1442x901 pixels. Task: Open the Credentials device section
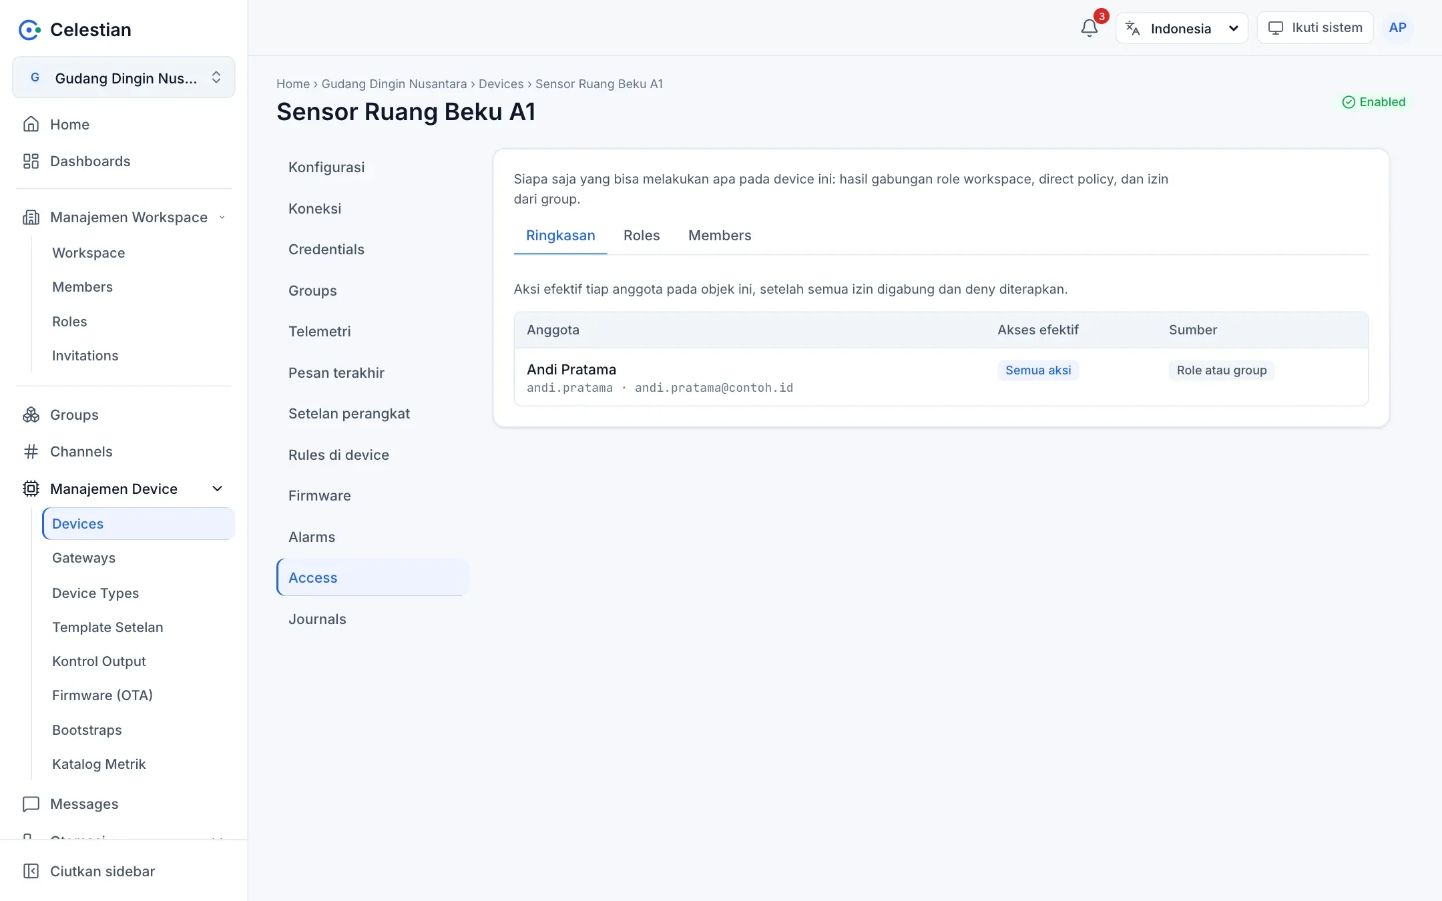pyautogui.click(x=372, y=249)
